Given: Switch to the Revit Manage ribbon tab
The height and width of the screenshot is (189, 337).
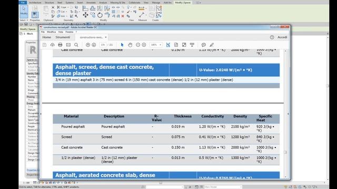Looking at the screenshot, I should click(x=156, y=3).
